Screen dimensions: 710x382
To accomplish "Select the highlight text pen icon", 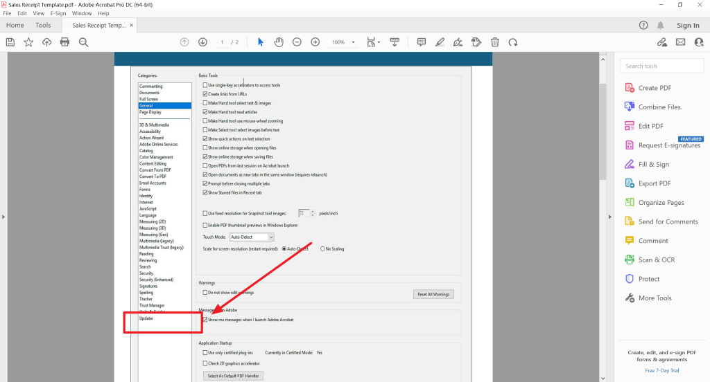I will (x=440, y=42).
